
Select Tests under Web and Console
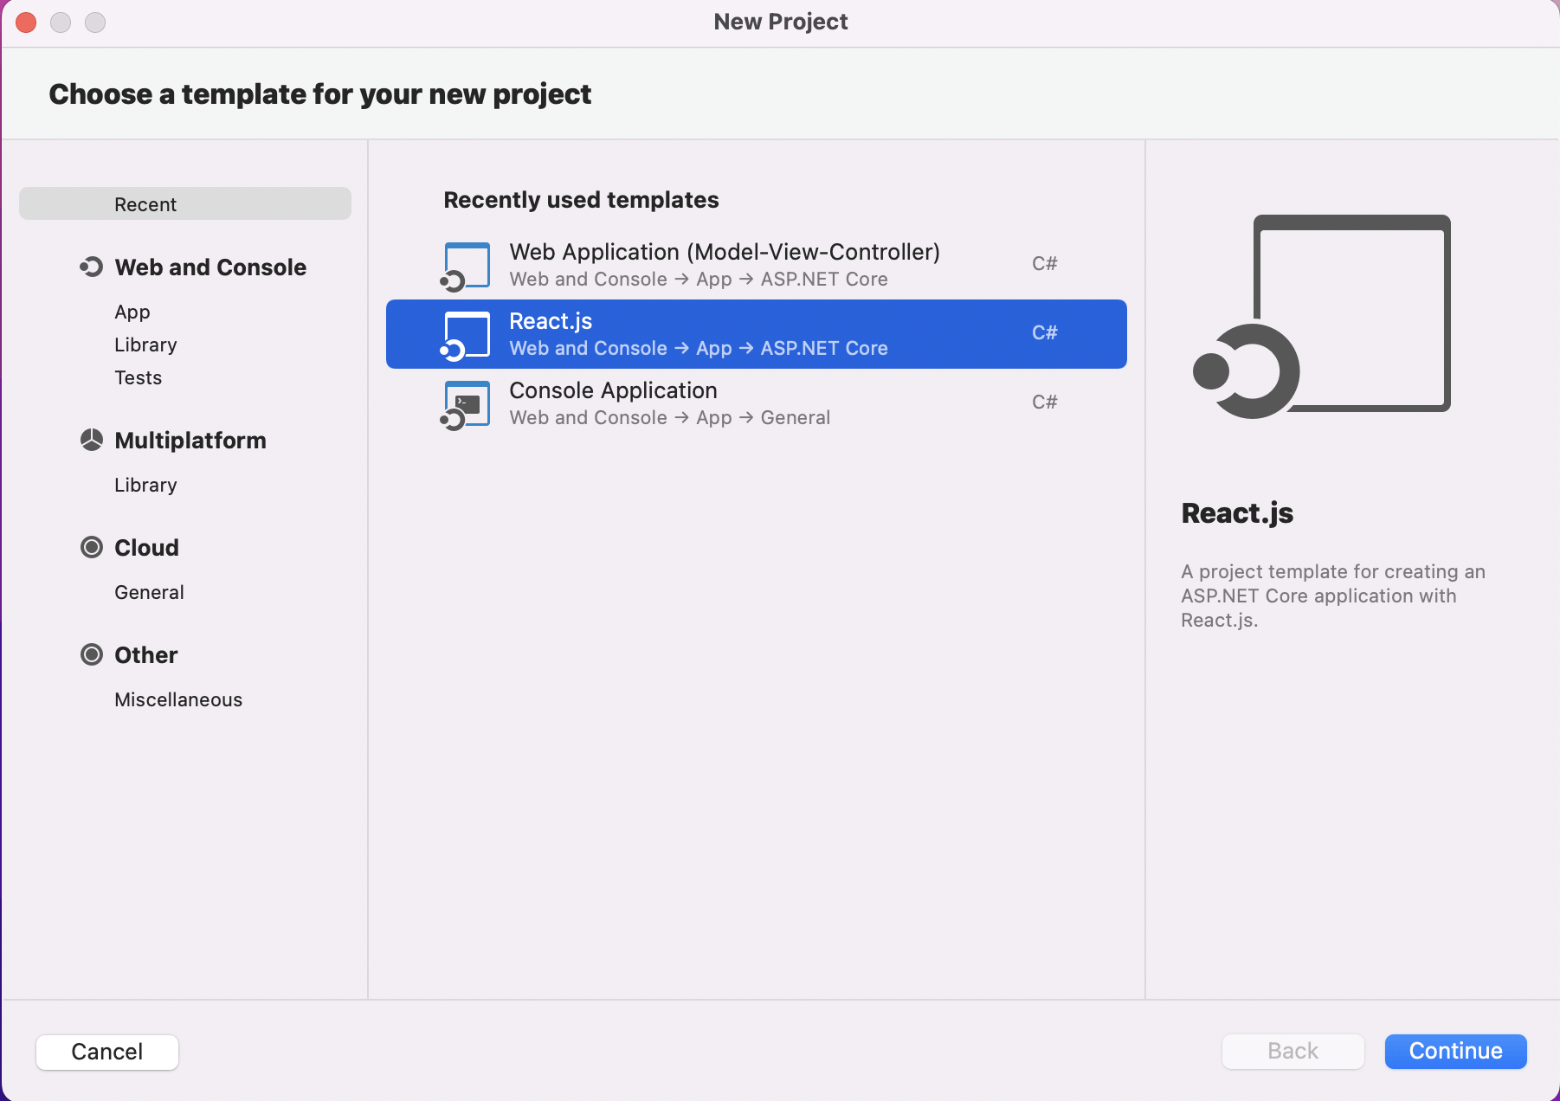tap(139, 377)
